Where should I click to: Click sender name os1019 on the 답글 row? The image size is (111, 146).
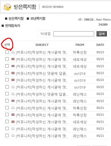[x=80, y=74]
